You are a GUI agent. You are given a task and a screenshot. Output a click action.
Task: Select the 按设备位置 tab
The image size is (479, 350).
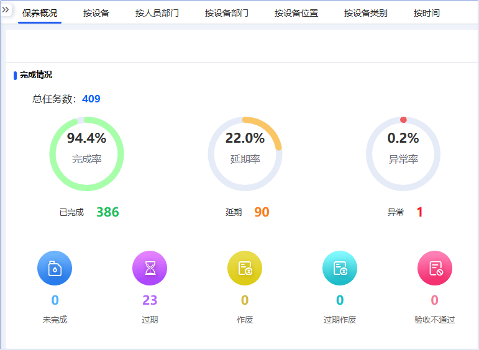point(296,13)
